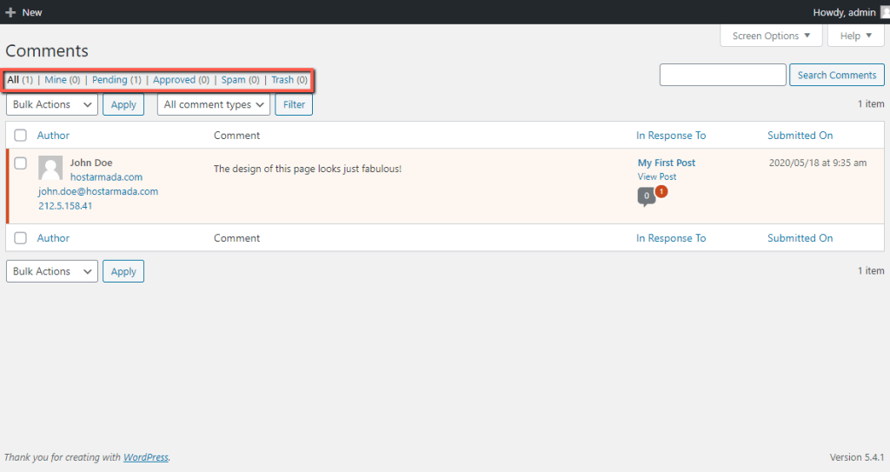Click the Version 5.4.1 text
Screen dimensions: 890x472
(857, 457)
